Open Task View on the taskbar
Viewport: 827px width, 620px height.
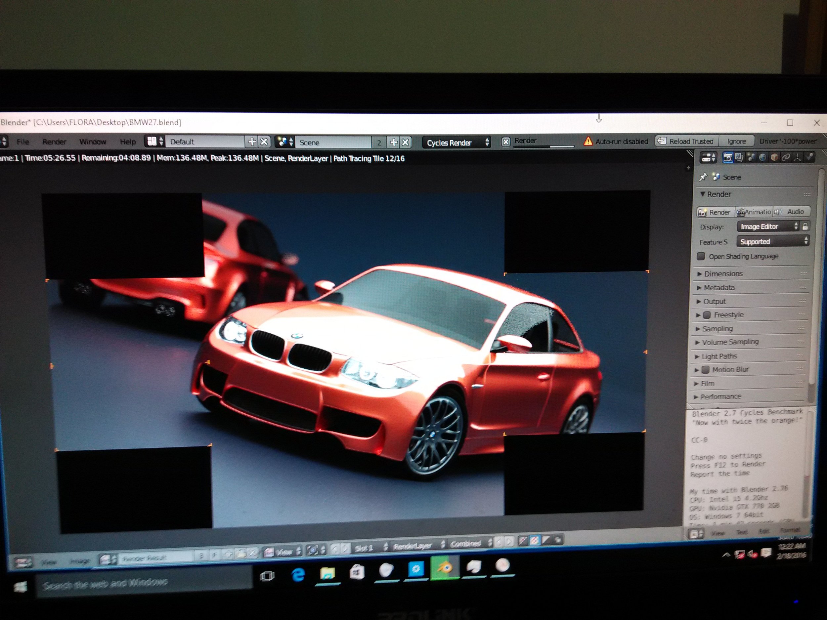tap(267, 576)
